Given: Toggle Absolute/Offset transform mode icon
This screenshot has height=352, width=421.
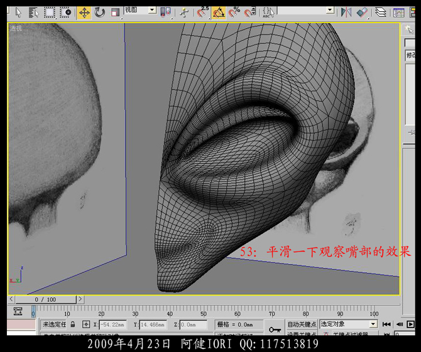Looking at the screenshot, I should tap(86, 324).
